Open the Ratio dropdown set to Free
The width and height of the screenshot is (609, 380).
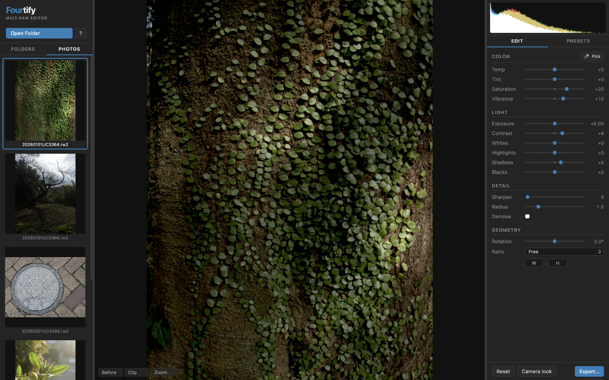(564, 252)
